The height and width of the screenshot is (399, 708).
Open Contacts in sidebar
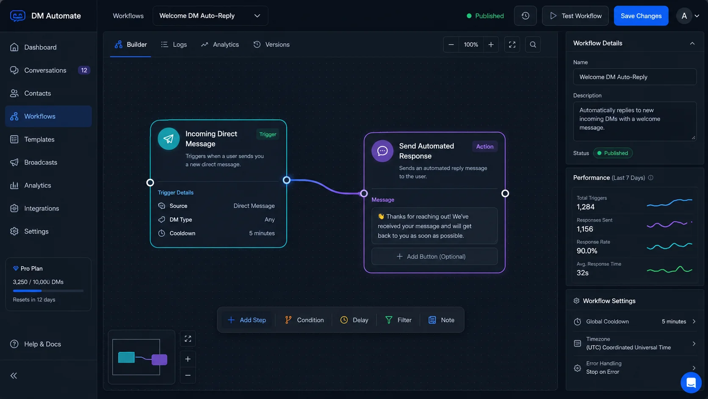click(48, 93)
